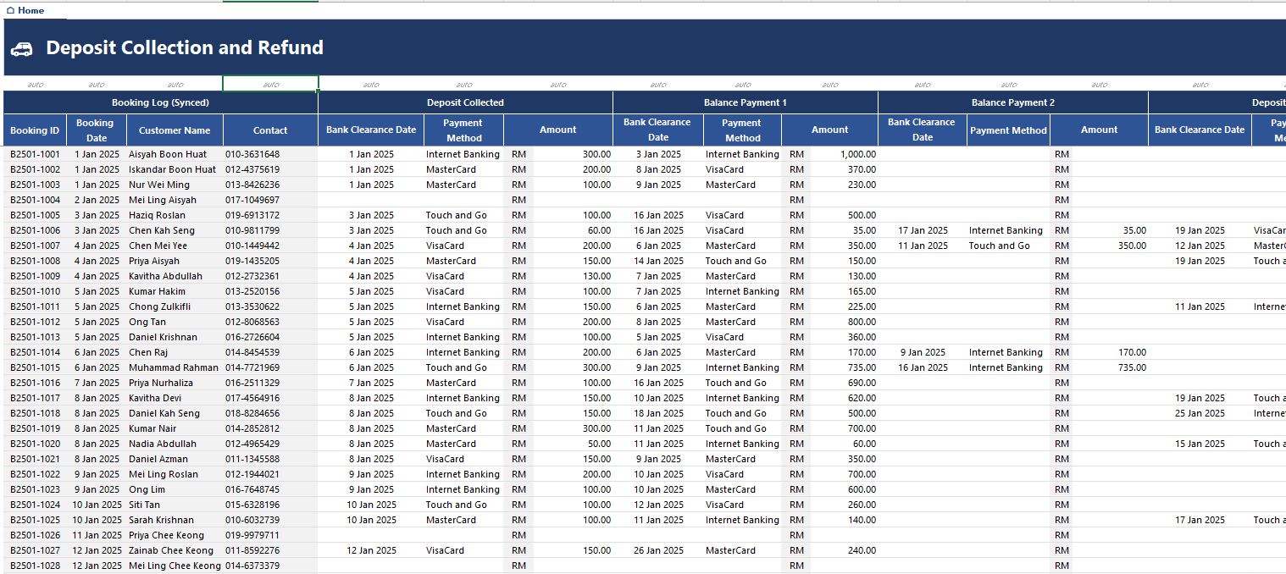Click customer name Mei Ling Chee Keong
This screenshot has width=1286, height=574.
tap(175, 566)
